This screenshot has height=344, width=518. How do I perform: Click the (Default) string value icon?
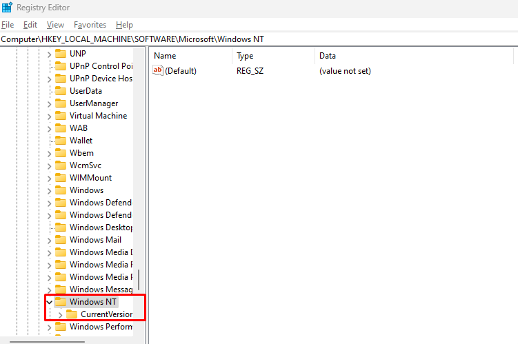click(157, 70)
